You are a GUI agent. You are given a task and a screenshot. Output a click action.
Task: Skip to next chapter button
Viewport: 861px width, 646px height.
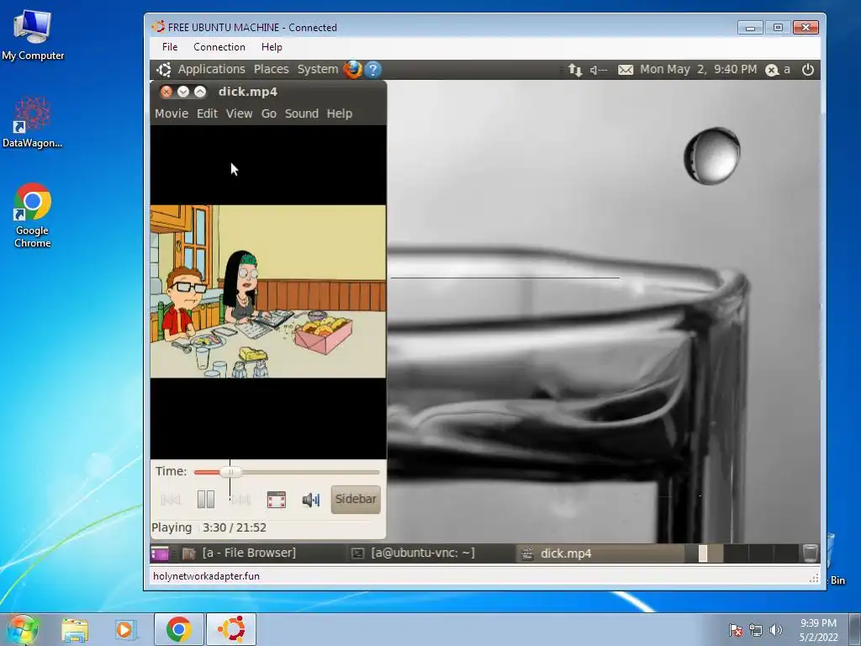click(241, 500)
